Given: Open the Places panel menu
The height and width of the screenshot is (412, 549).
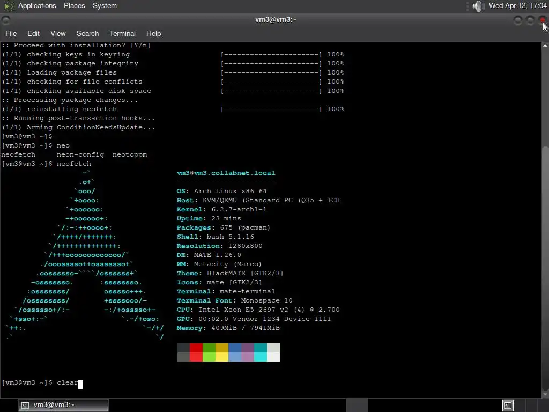Looking at the screenshot, I should [74, 5].
